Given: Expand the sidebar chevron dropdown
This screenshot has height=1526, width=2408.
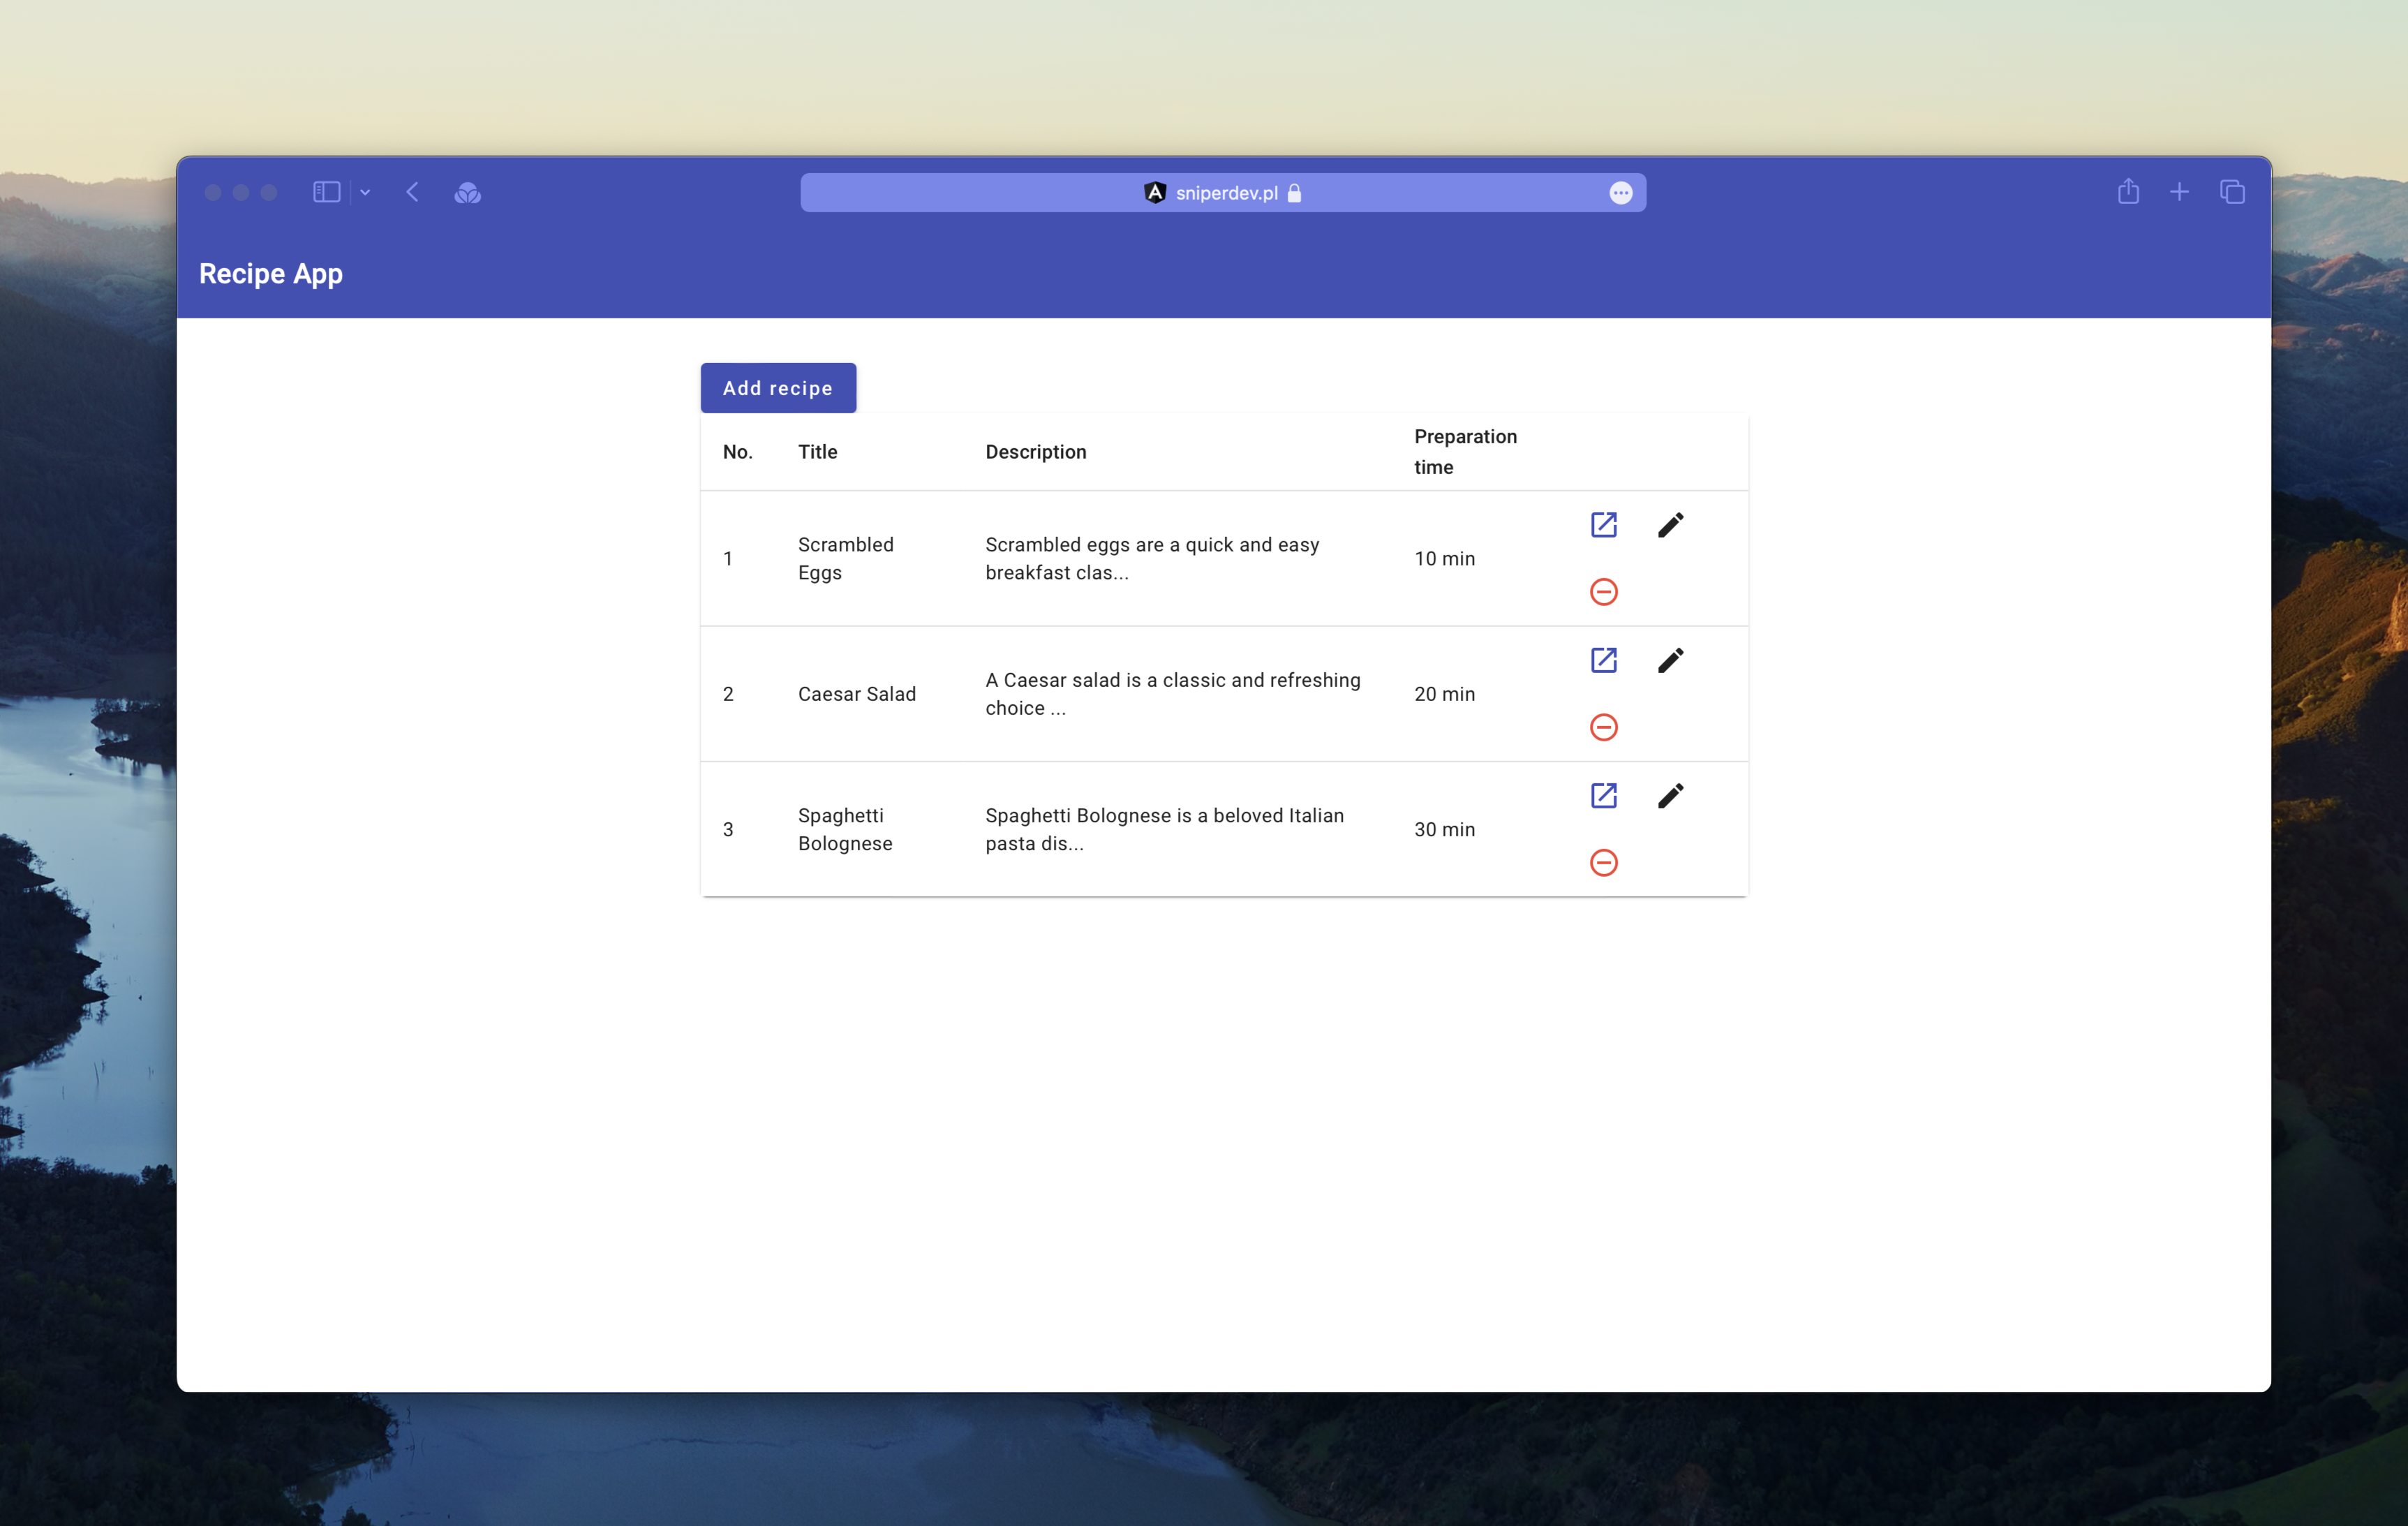Looking at the screenshot, I should (x=365, y=192).
